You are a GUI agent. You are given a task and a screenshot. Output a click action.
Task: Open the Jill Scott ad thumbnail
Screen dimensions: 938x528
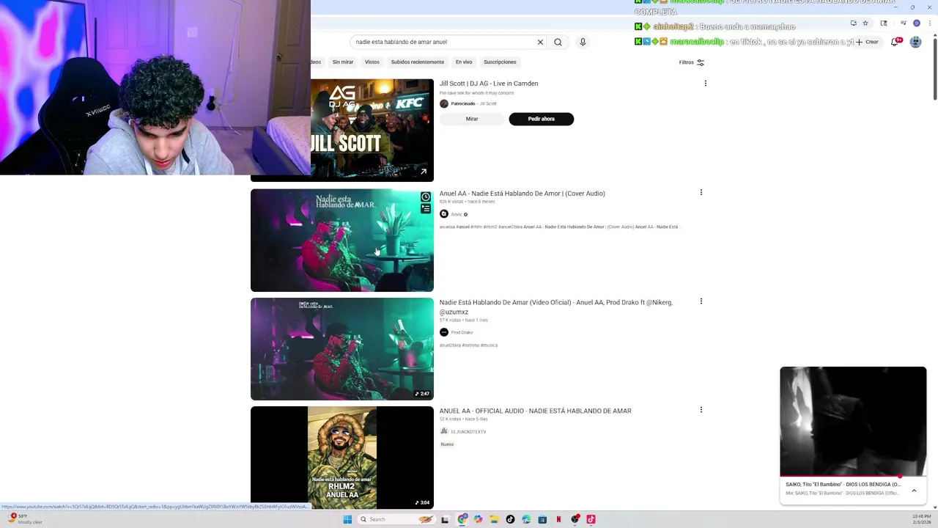click(372, 130)
